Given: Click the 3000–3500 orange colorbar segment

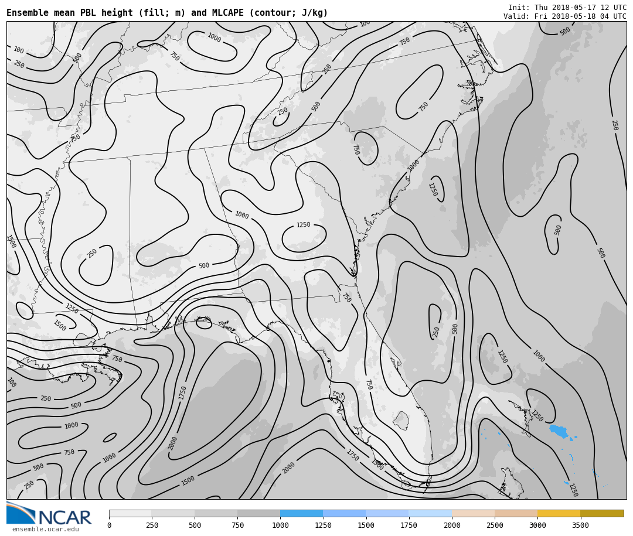Looking at the screenshot, I should click(559, 513).
